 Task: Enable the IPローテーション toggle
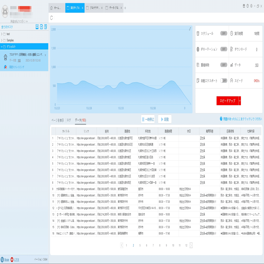pyautogui.click(x=224, y=49)
